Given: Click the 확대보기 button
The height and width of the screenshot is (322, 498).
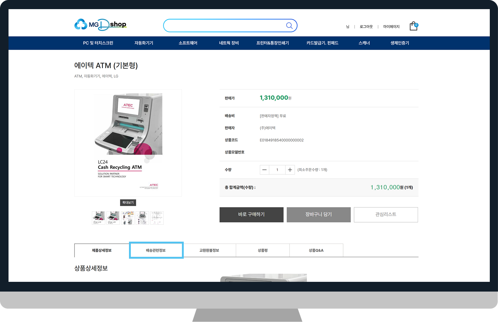Looking at the screenshot, I should point(128,202).
